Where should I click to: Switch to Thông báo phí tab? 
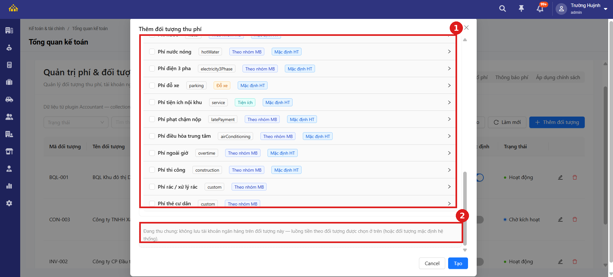click(512, 77)
